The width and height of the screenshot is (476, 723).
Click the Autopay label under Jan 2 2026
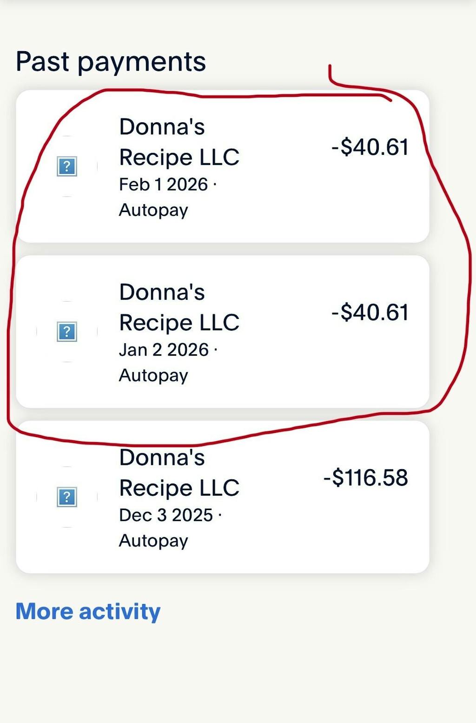[153, 375]
